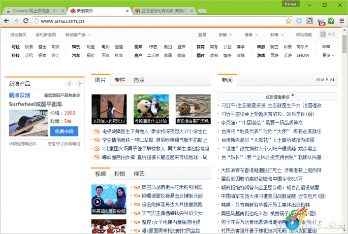Click the 设为首页 link
Viewport: 348px width, 234px height.
[18, 35]
